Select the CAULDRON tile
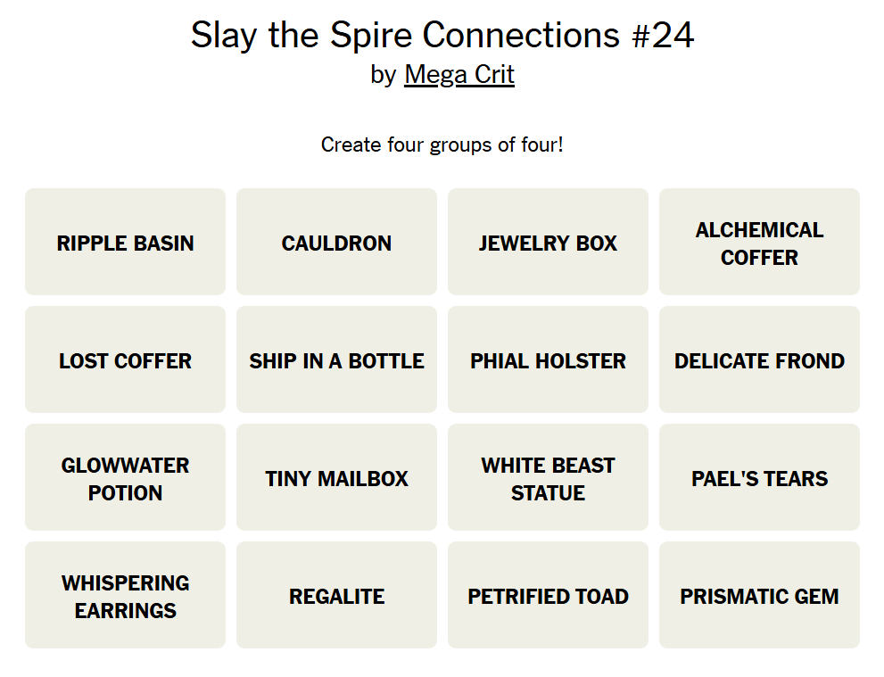 (x=336, y=242)
